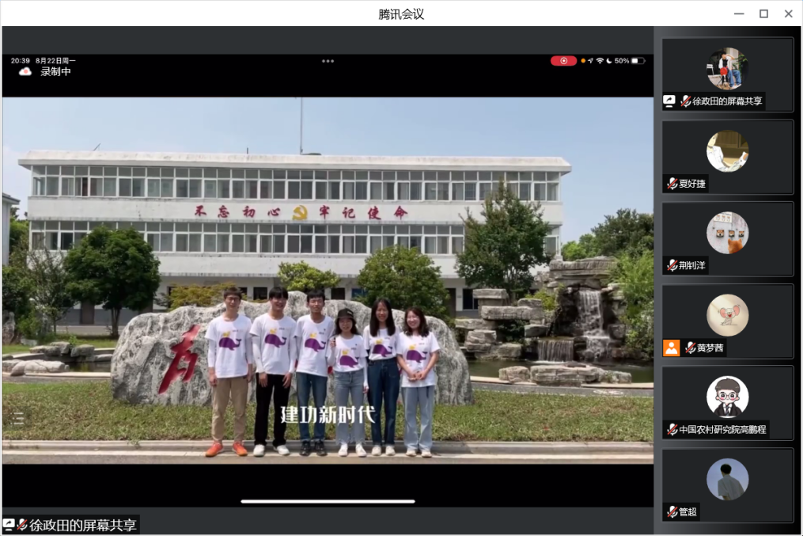Click the muted mic icon beside 荆荆洋
This screenshot has width=803, height=536.
click(x=672, y=265)
